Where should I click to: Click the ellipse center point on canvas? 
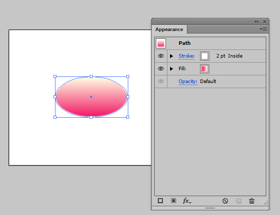pos(91,97)
